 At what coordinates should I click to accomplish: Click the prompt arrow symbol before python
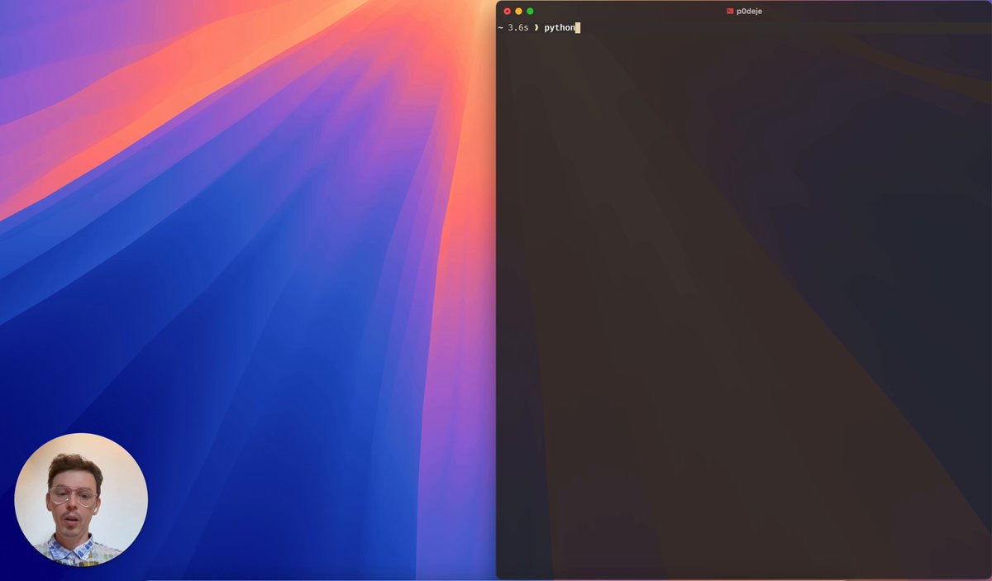(537, 27)
